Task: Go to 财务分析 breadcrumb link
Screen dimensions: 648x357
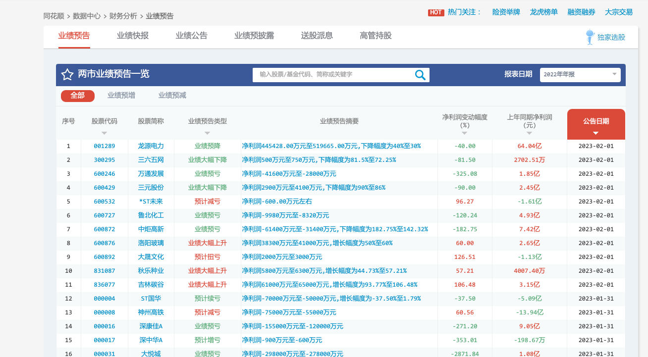Action: (123, 16)
